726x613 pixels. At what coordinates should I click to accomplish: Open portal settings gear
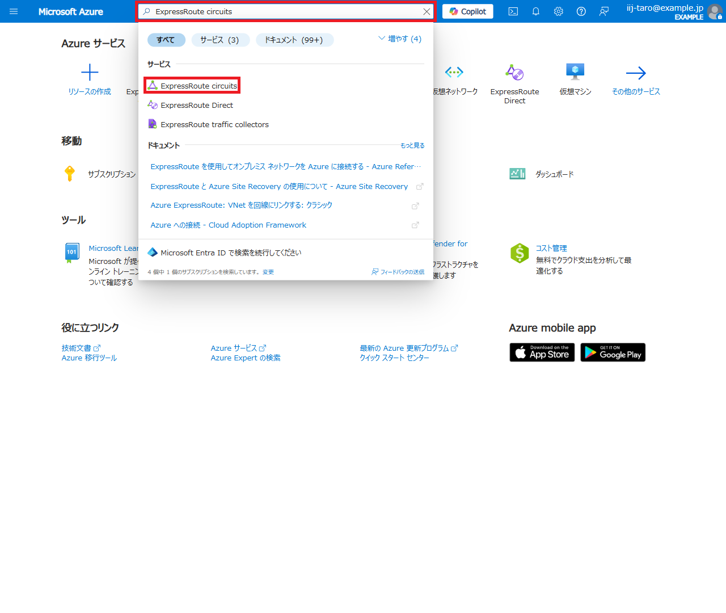tap(559, 11)
